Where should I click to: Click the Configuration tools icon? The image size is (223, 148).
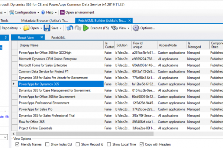[x=12, y=13]
